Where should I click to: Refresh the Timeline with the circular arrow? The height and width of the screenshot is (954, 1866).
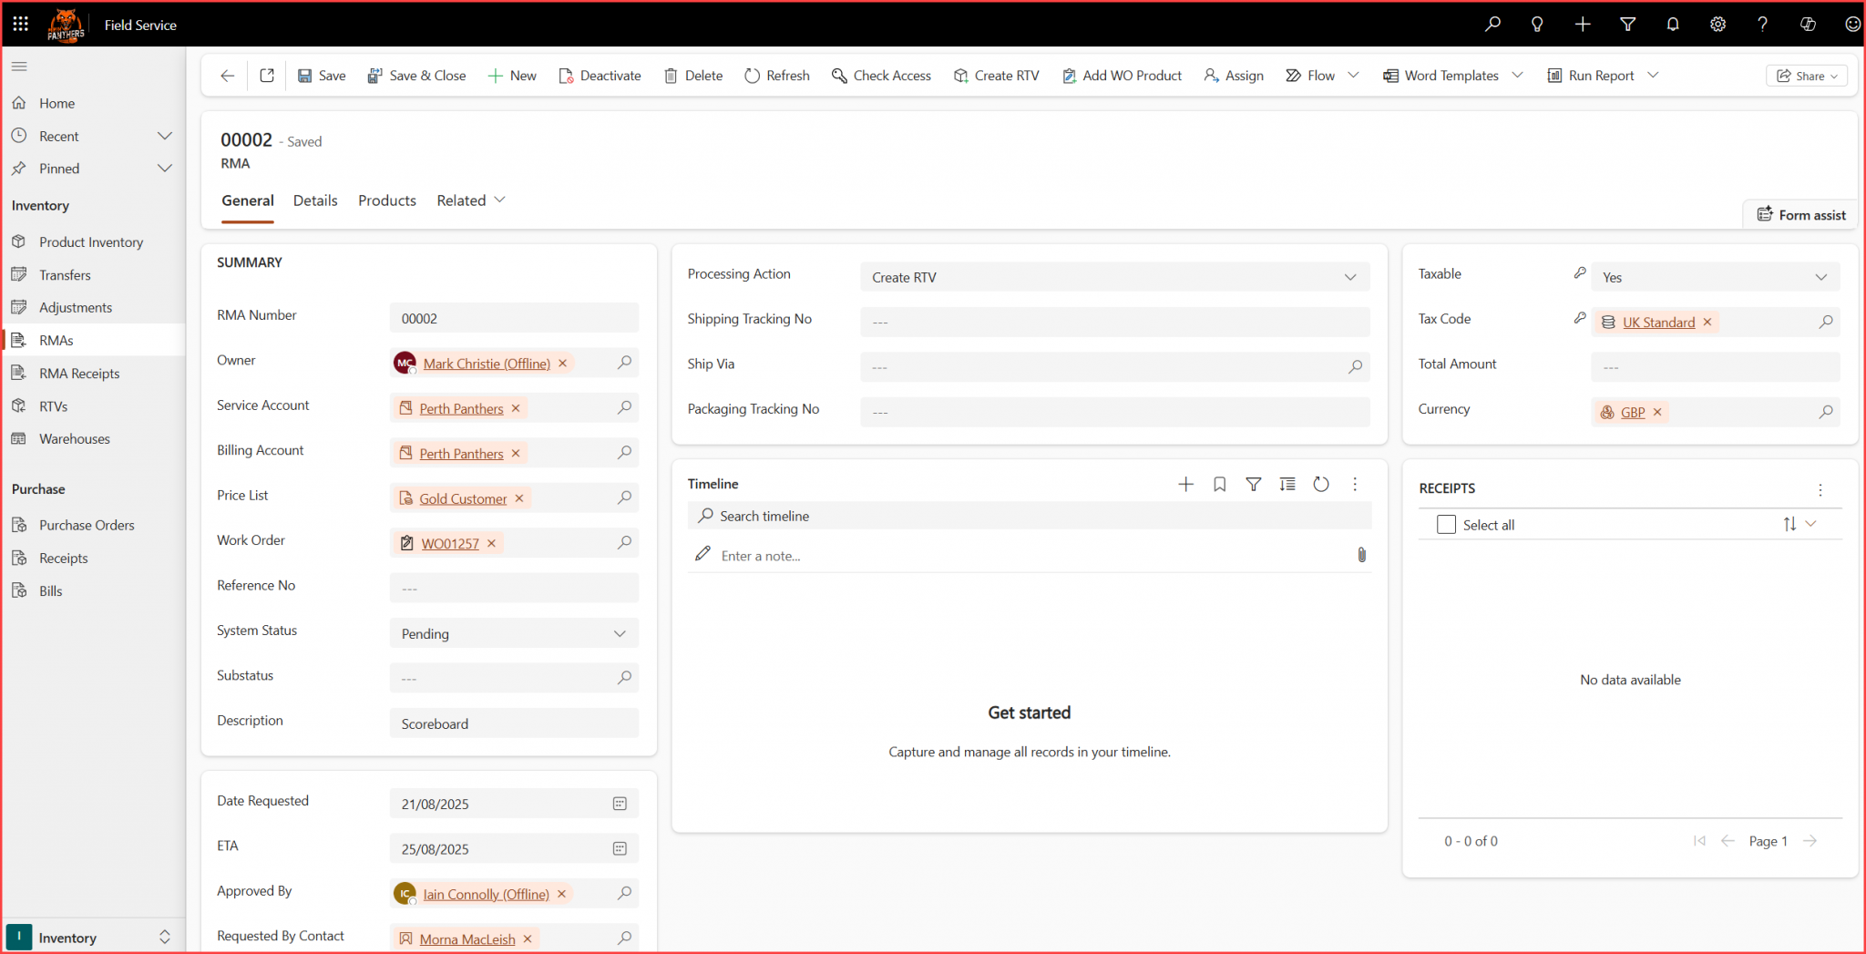pyautogui.click(x=1321, y=485)
